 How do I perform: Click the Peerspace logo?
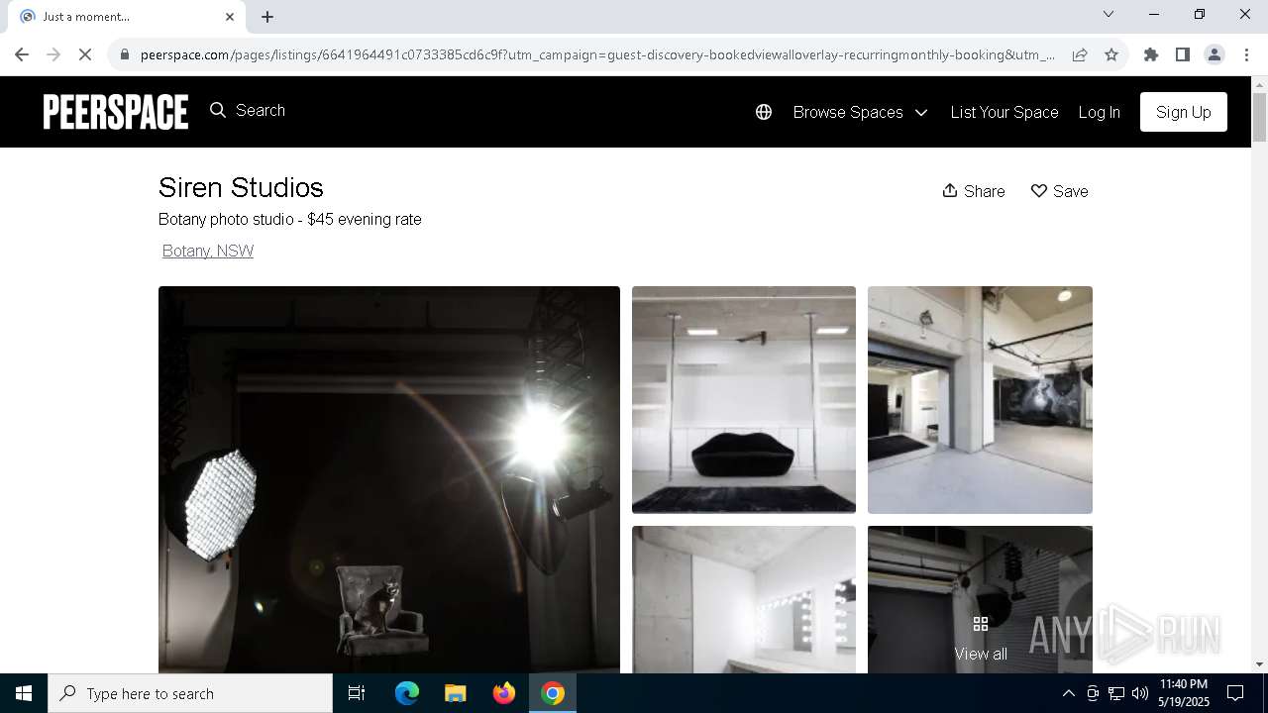click(115, 112)
